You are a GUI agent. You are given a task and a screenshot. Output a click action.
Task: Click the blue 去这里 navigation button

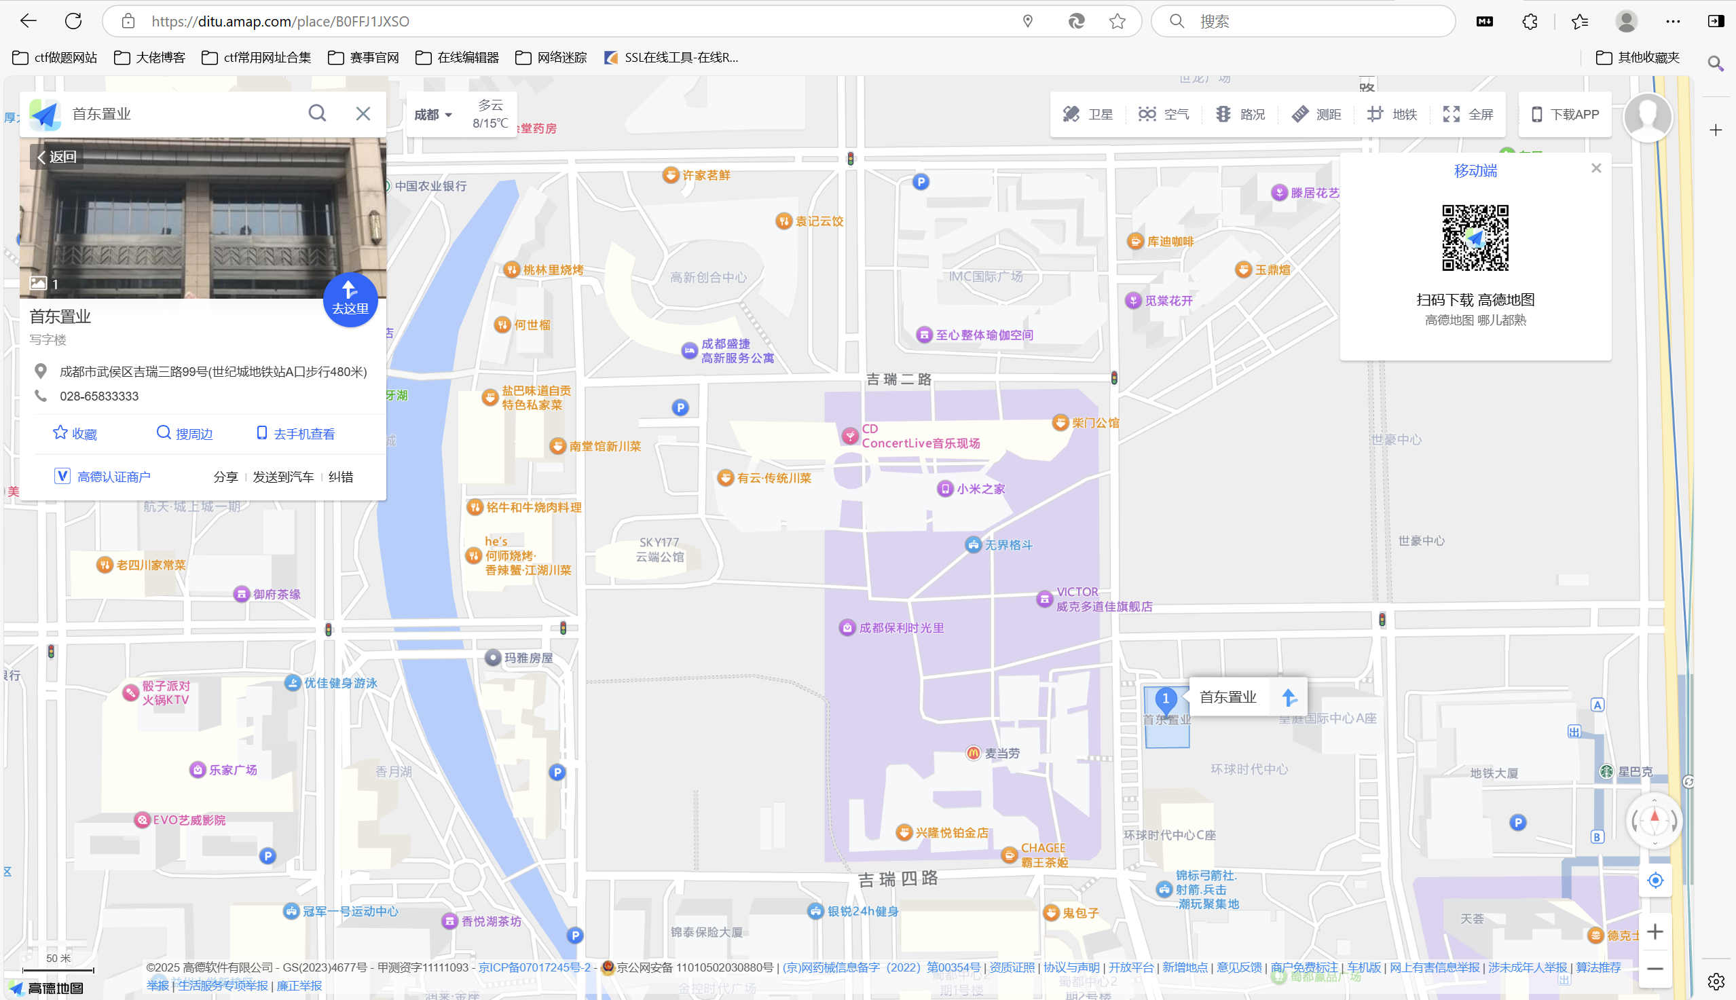click(x=350, y=300)
